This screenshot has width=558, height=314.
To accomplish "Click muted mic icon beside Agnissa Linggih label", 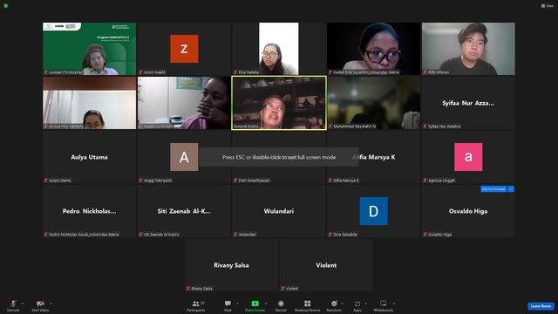I will [425, 181].
